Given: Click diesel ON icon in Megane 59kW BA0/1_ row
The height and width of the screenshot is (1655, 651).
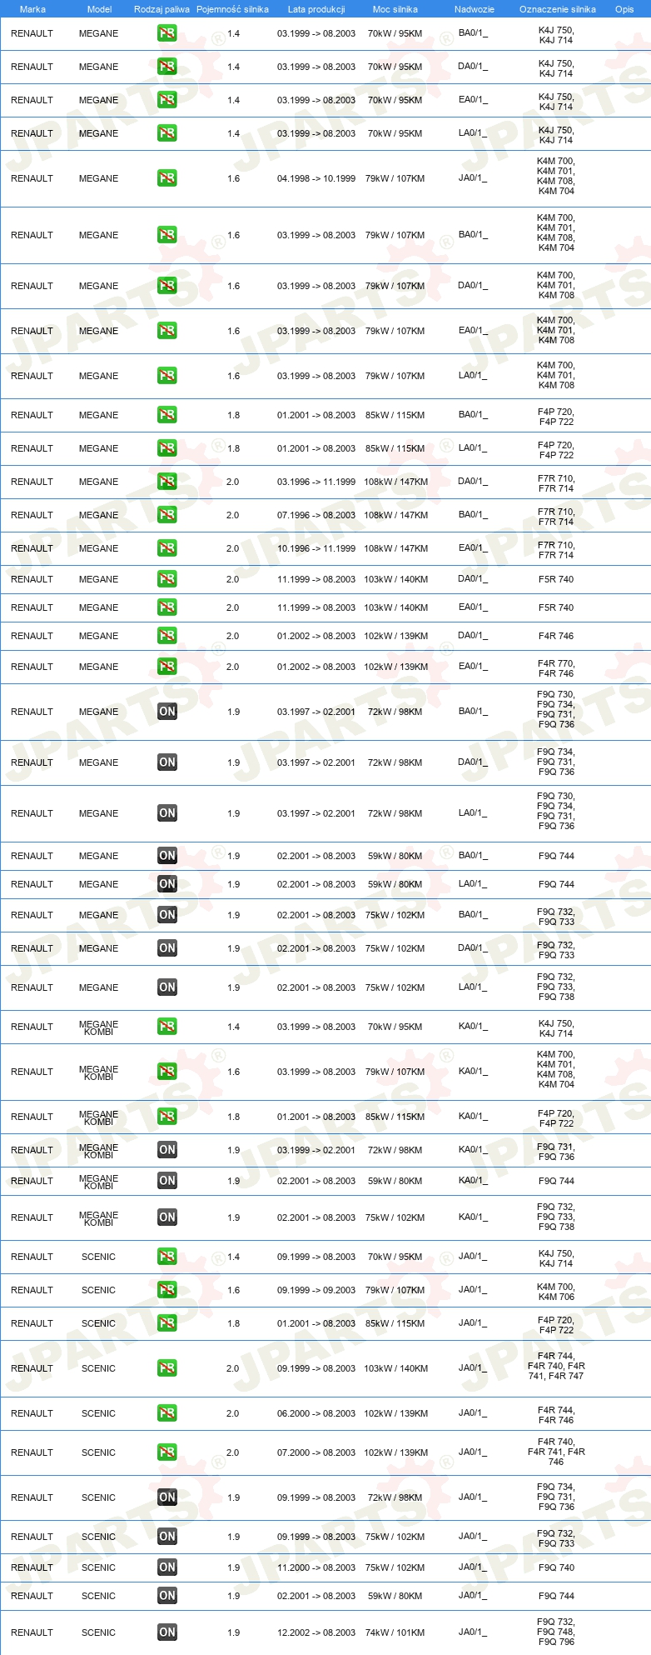Looking at the screenshot, I should [167, 856].
